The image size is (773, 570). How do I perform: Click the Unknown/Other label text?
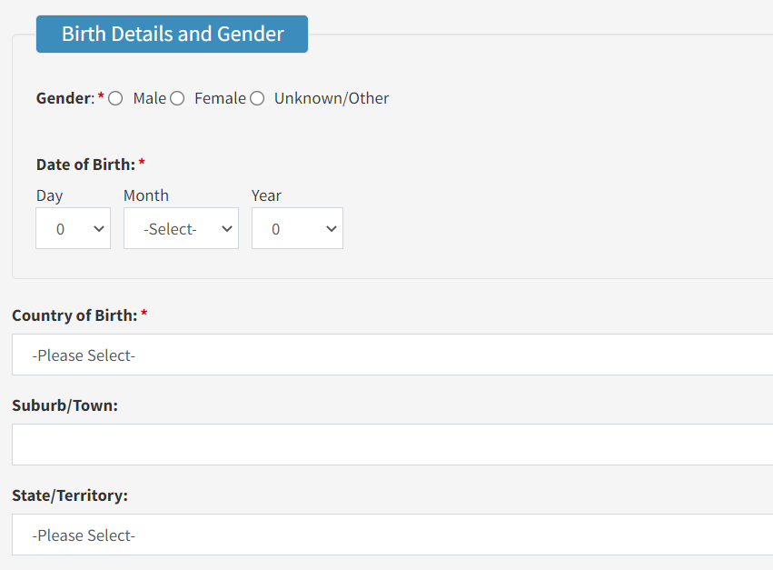pos(332,98)
